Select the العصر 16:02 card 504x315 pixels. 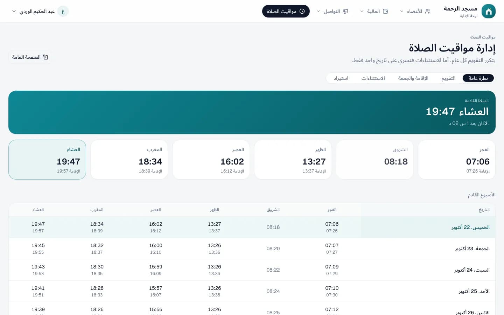click(x=211, y=160)
